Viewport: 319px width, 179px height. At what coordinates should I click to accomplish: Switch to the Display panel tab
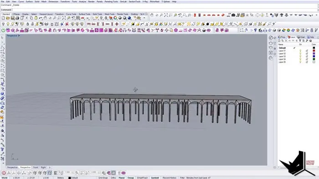(301, 37)
